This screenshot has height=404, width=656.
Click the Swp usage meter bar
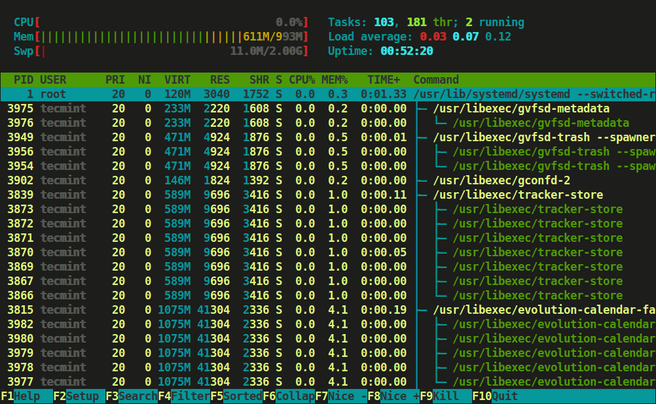[161, 51]
